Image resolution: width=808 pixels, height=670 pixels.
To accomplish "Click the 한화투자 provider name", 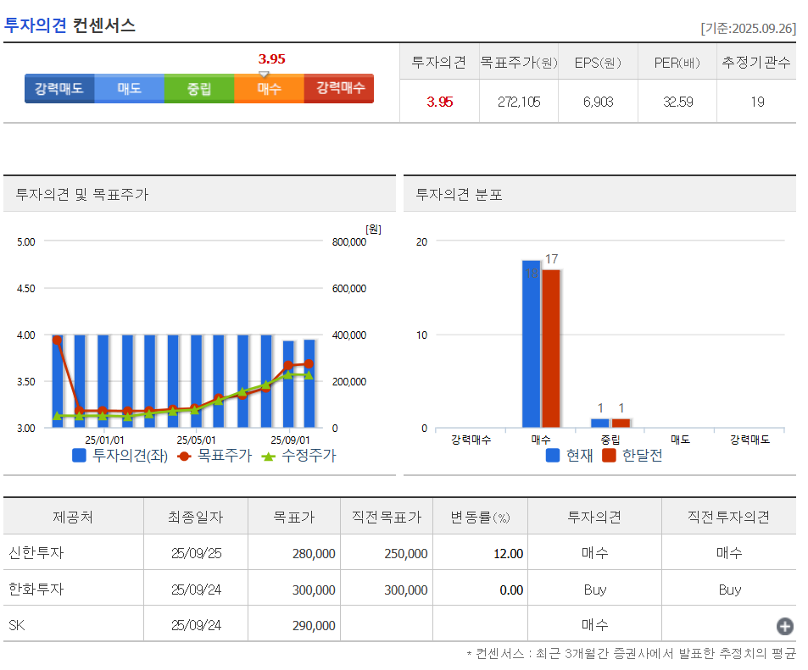I will click(x=36, y=589).
